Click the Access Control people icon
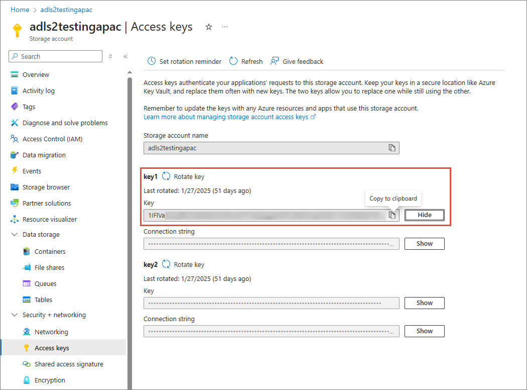This screenshot has height=390, width=527. [x=15, y=139]
